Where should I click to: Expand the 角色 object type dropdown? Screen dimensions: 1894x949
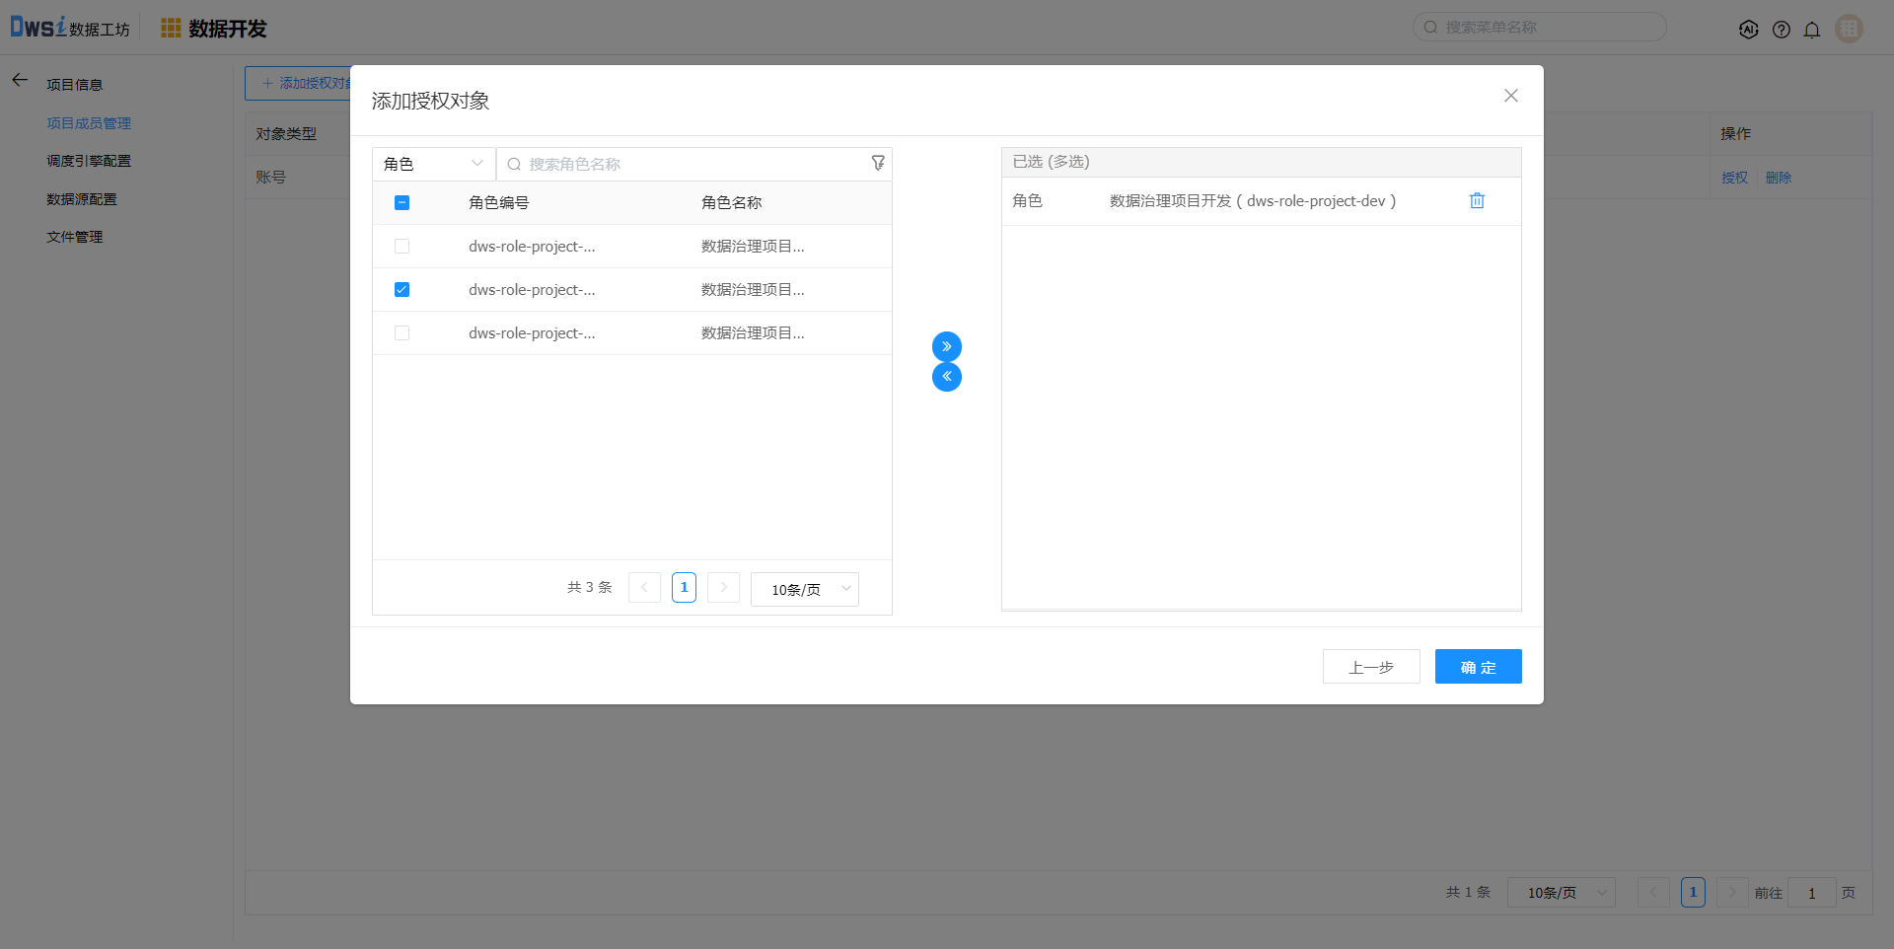(x=433, y=164)
